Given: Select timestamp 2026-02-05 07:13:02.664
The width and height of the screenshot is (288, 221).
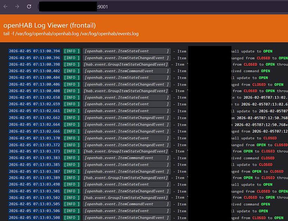Looking at the screenshot, I should click(x=35, y=124).
